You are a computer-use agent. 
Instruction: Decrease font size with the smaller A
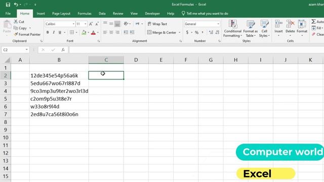(97, 24)
